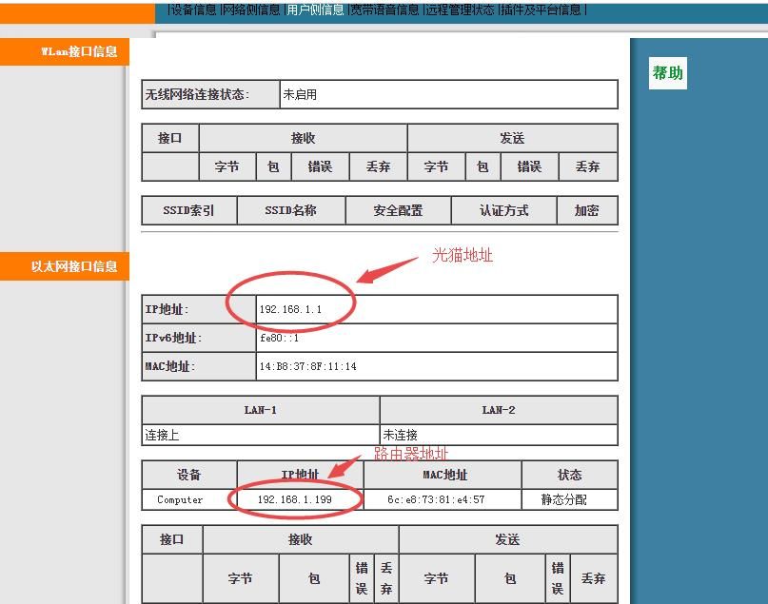
Task: Go to 远程管理状态 tab
Action: (460, 10)
